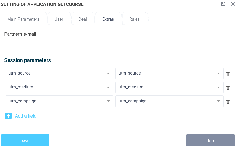Delete the utm_source session parameter row
Image resolution: width=236 pixels, height=147 pixels.
click(x=228, y=74)
